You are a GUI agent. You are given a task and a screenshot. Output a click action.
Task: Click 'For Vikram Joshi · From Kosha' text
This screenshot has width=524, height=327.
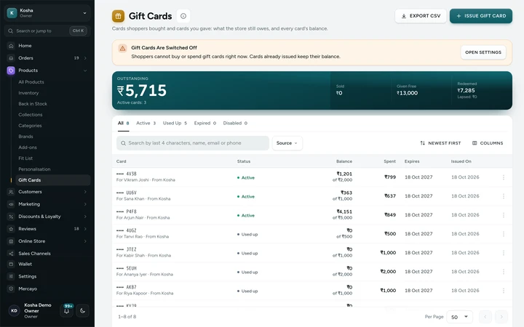click(x=146, y=180)
